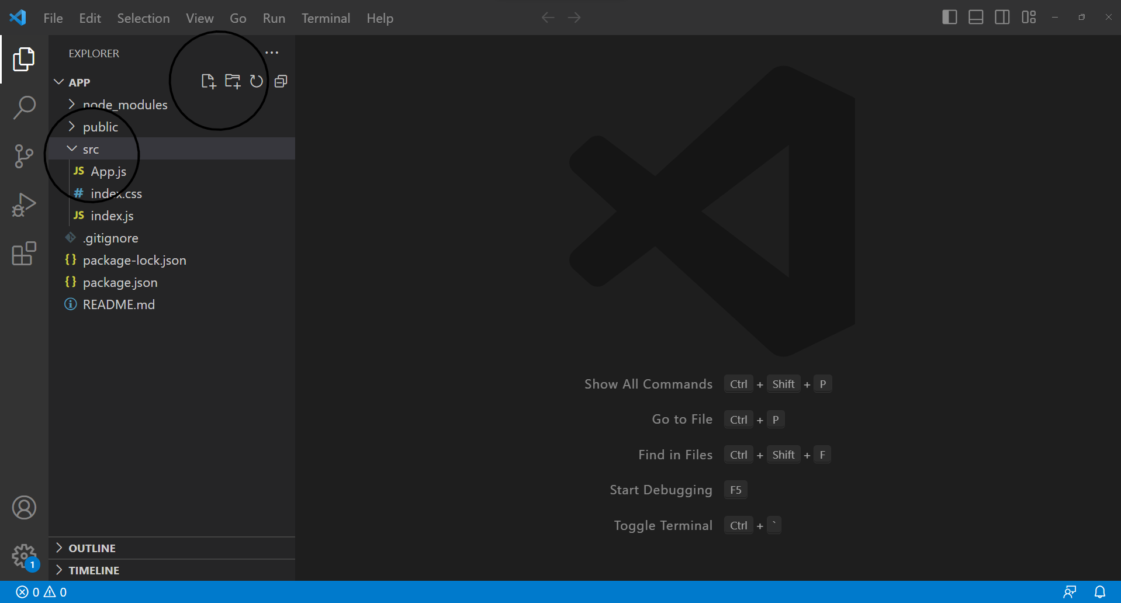Open package.json file
This screenshot has width=1121, height=603.
tap(172, 282)
